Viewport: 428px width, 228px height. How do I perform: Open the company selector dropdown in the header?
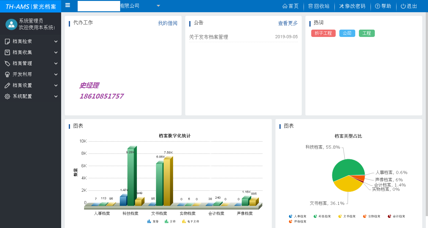158,6
